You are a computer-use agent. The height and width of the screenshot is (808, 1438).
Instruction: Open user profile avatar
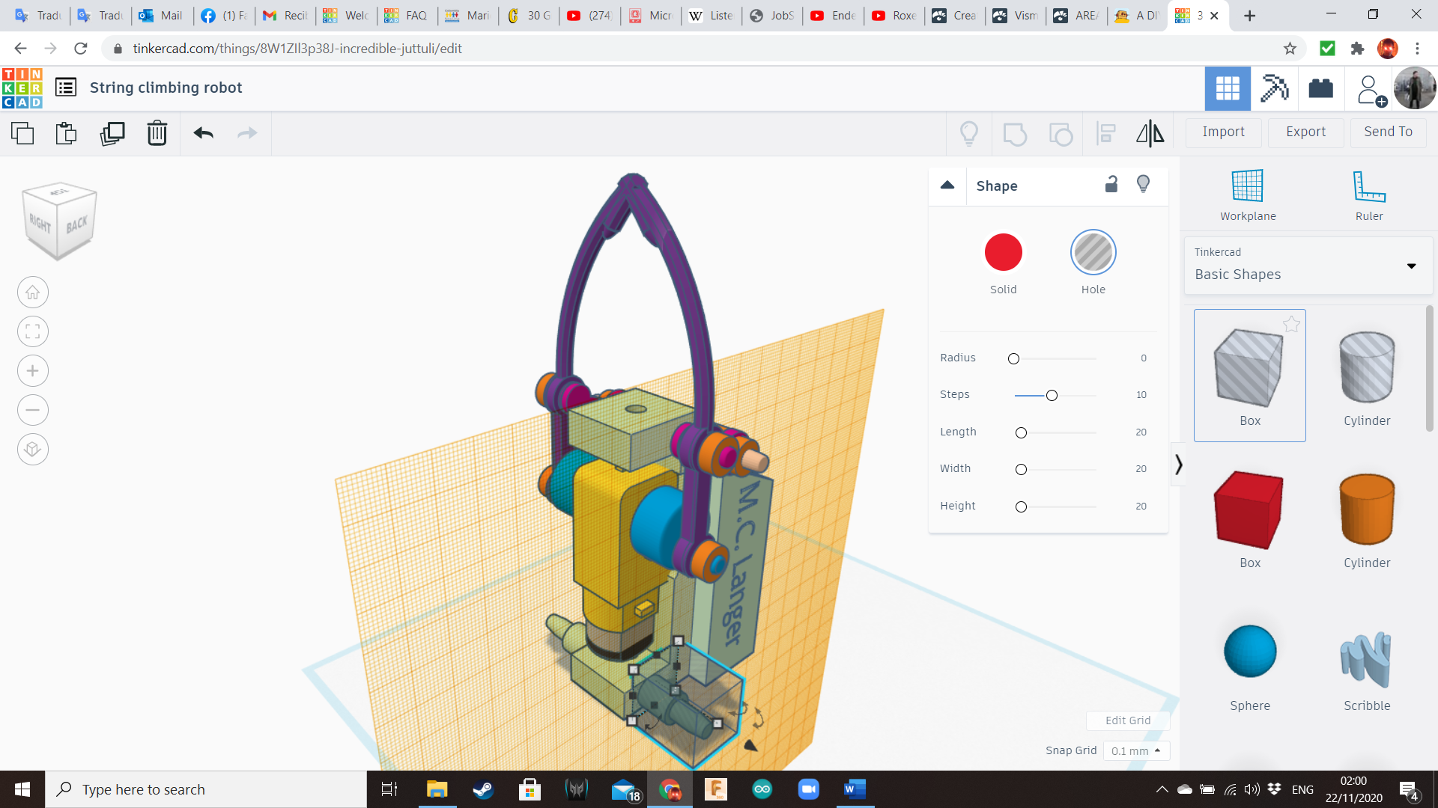[x=1415, y=88]
